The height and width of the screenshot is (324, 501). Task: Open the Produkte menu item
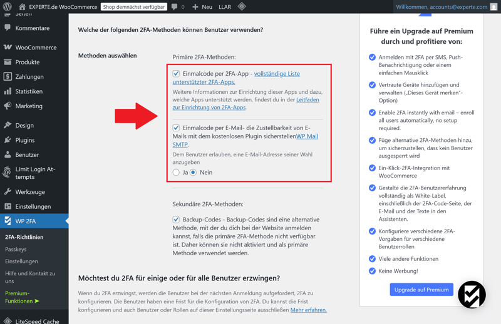(34, 62)
